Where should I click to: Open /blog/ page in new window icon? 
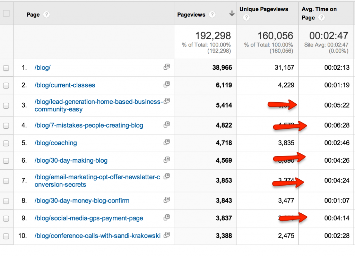pos(167,66)
